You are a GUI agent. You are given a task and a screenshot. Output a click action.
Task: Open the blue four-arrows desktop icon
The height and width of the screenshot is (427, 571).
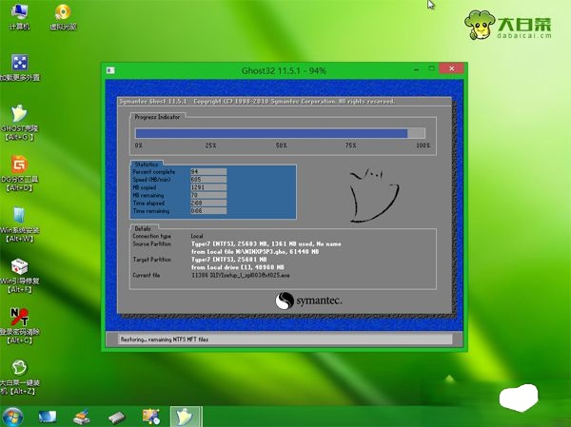pos(20,68)
